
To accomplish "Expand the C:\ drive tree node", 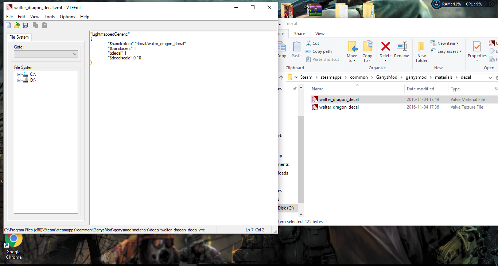I will point(19,75).
